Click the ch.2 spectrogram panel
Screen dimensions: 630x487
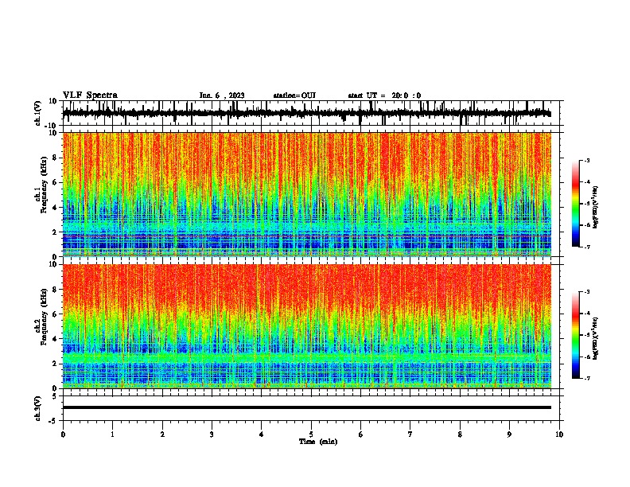point(307,326)
